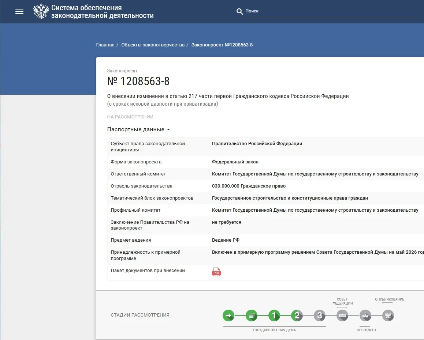Click the double-headed eagle site logo

coord(41,11)
